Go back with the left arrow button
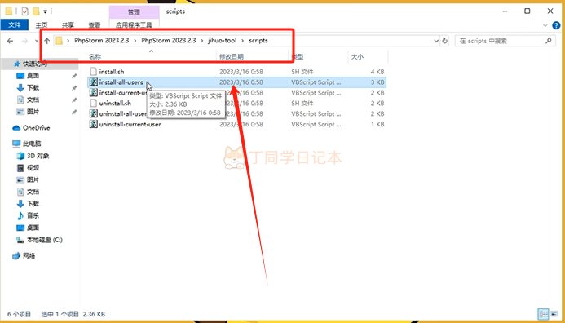This screenshot has height=323, width=565. tap(10, 41)
